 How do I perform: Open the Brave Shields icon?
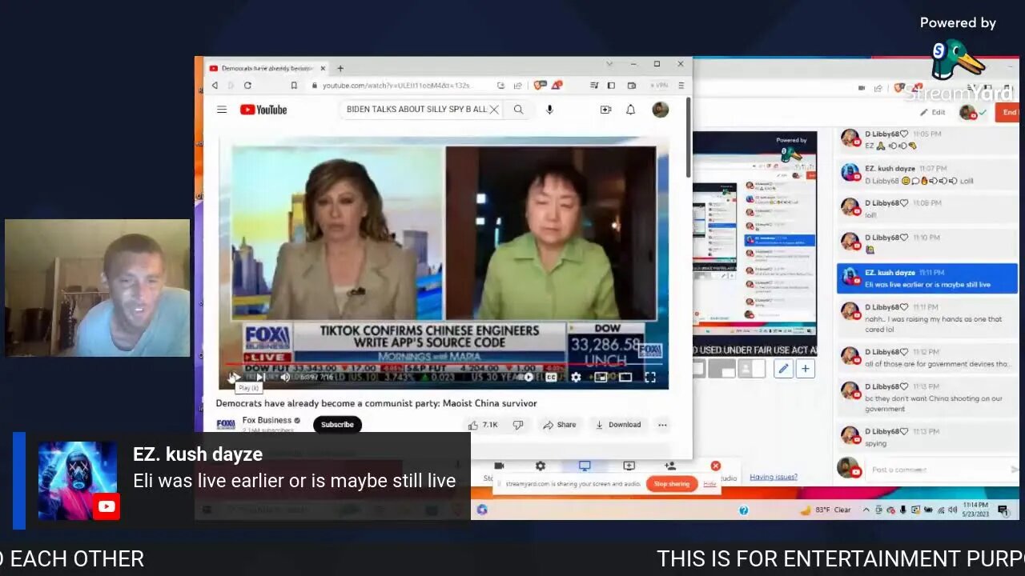(540, 85)
